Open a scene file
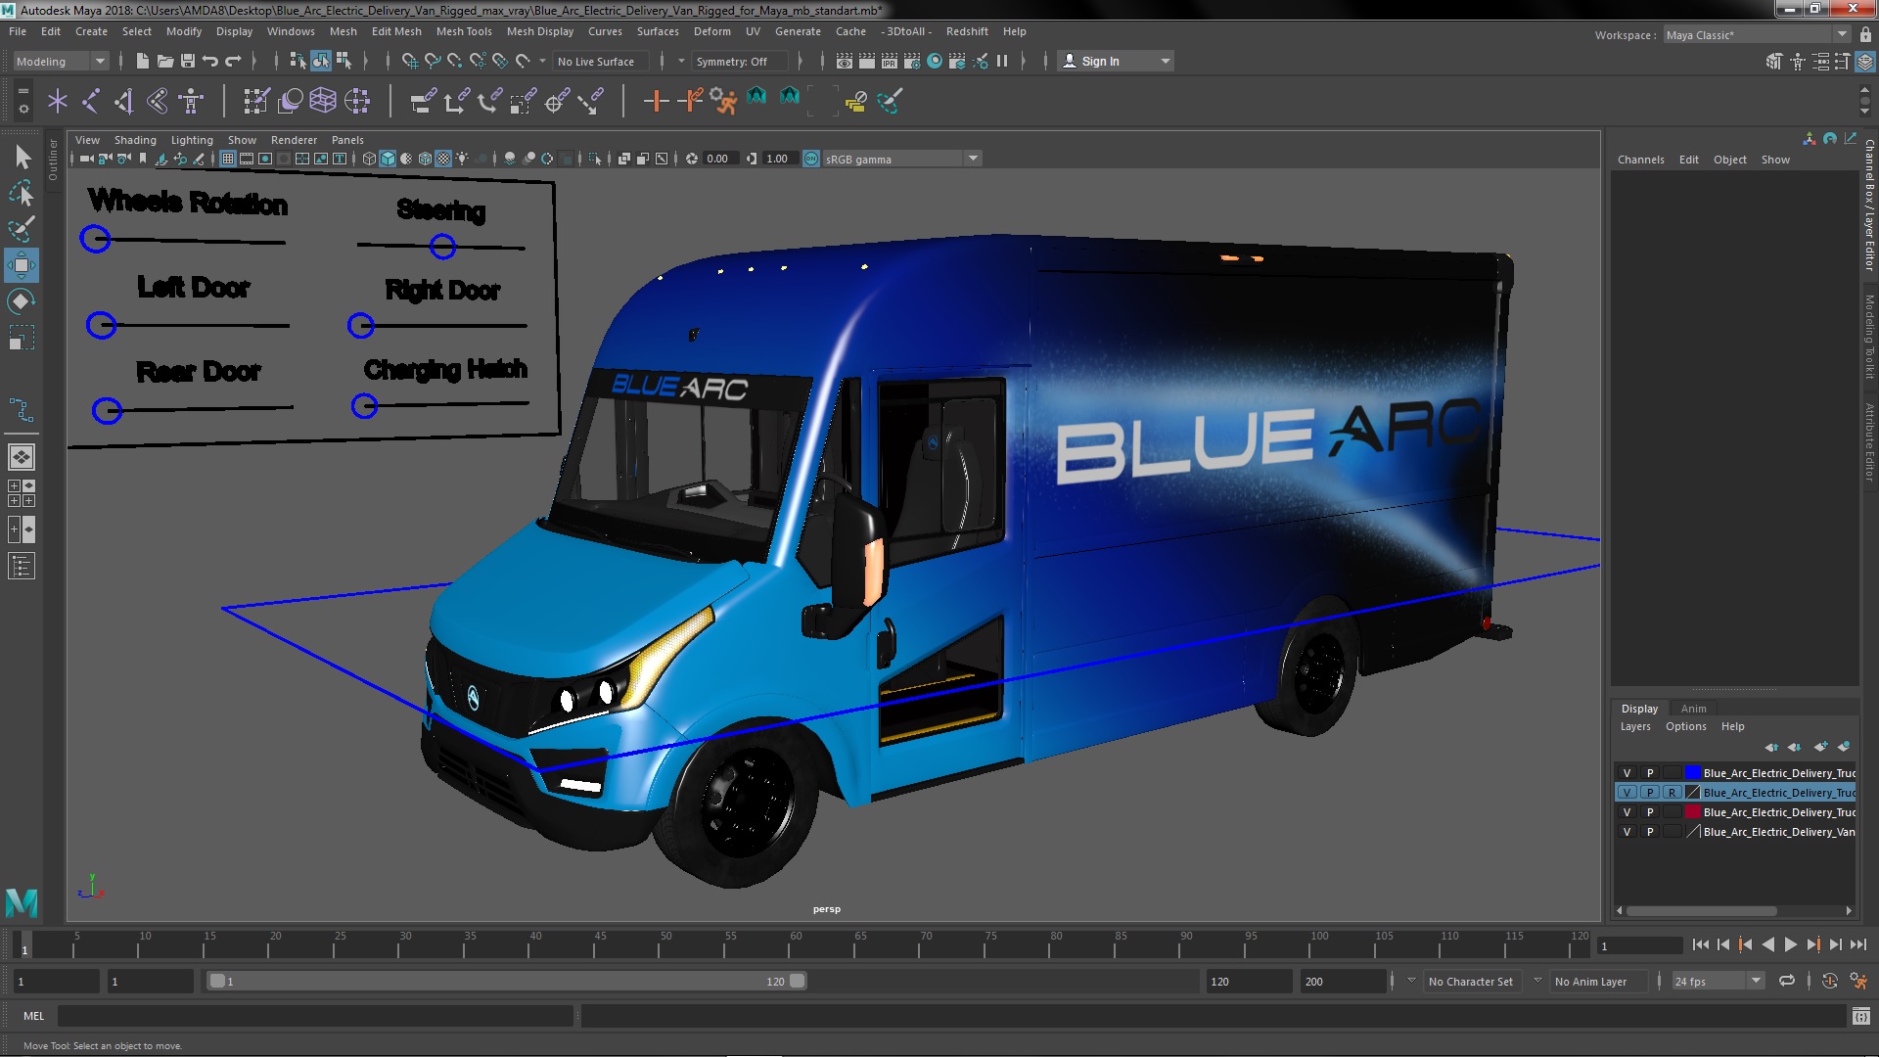This screenshot has height=1057, width=1879. point(165,61)
